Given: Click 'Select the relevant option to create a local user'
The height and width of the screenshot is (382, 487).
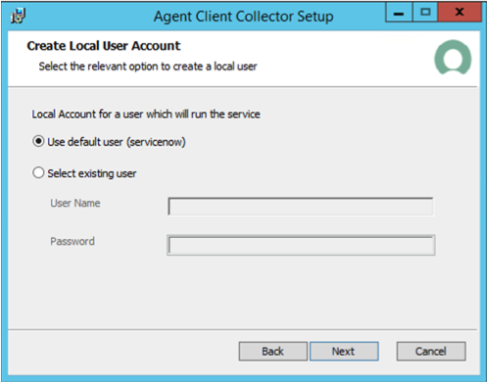Looking at the screenshot, I should (148, 67).
